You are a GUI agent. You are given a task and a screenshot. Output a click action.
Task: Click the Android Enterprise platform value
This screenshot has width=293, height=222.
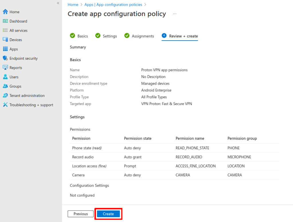pyautogui.click(x=156, y=90)
